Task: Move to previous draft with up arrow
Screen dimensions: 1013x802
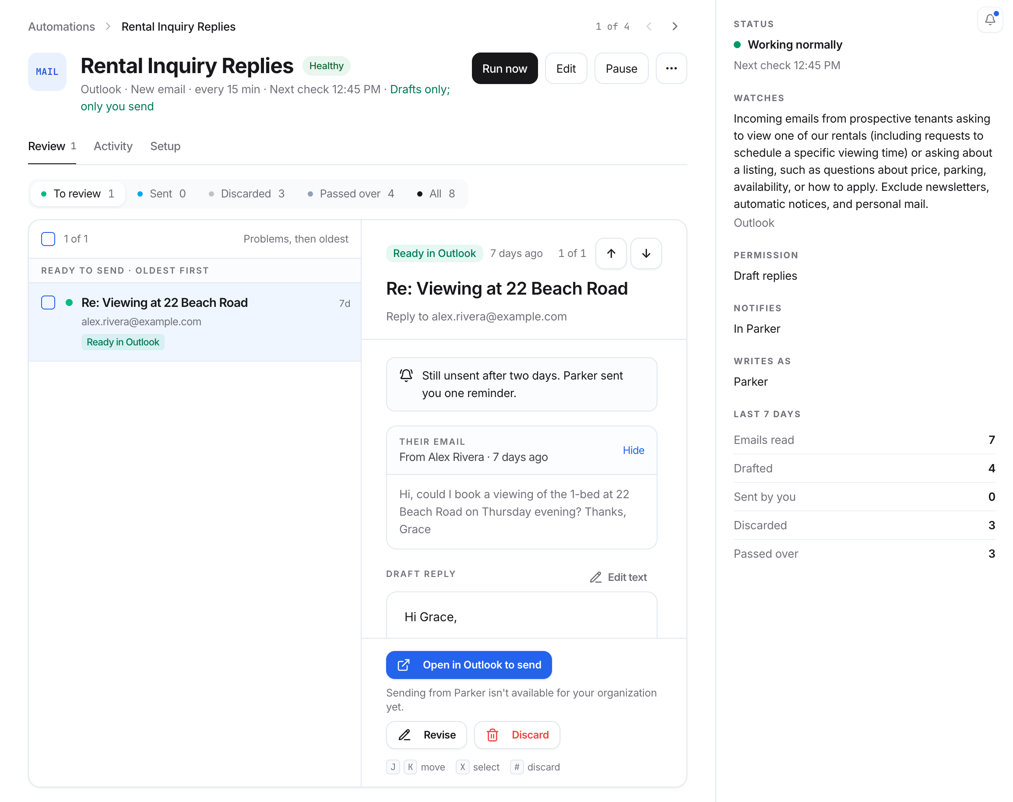Action: [x=611, y=253]
